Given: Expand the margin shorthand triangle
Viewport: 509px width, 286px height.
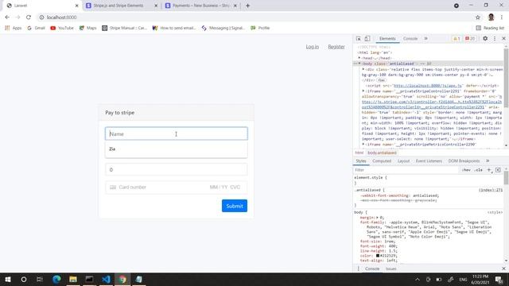Looking at the screenshot, I should [x=377, y=218].
